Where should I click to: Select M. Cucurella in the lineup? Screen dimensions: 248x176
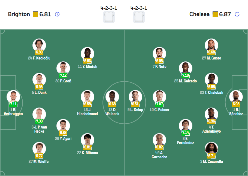tap(211, 149)
